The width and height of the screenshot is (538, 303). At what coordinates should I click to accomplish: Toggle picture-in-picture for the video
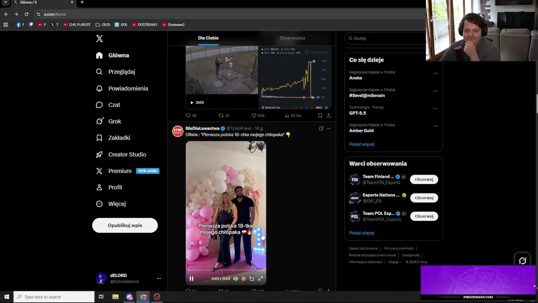(251, 279)
